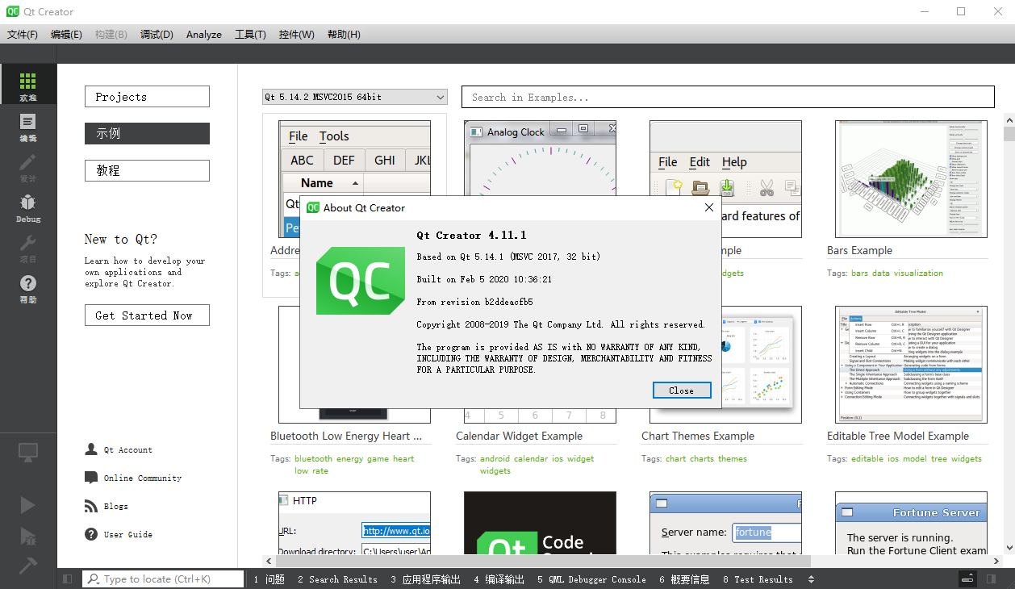Show the 2 Search Results pane
The image size is (1015, 589).
click(337, 579)
